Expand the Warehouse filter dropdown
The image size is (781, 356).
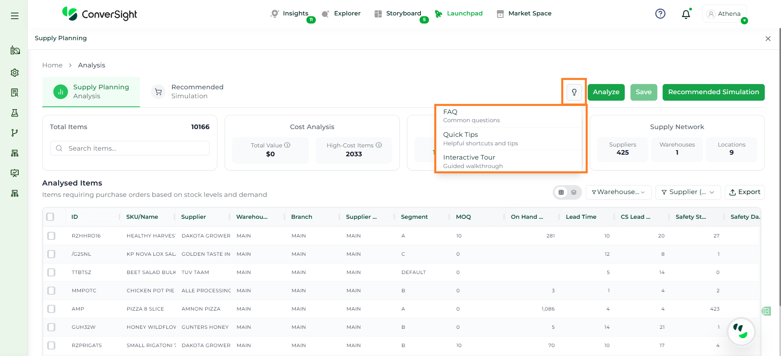pyautogui.click(x=618, y=192)
